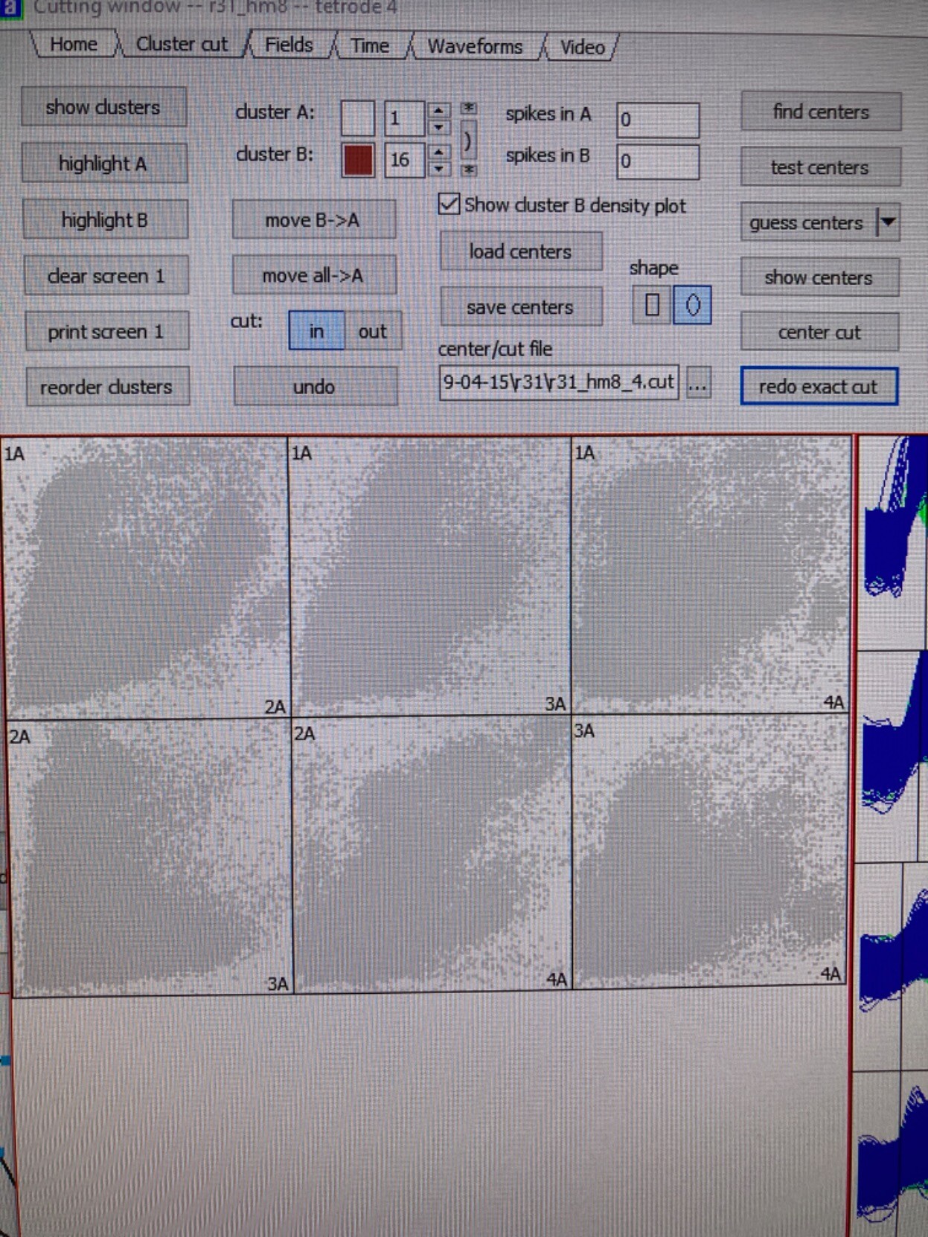Select the 'out' cut mode
Image resolution: width=928 pixels, height=1237 pixels.
pyautogui.click(x=373, y=331)
